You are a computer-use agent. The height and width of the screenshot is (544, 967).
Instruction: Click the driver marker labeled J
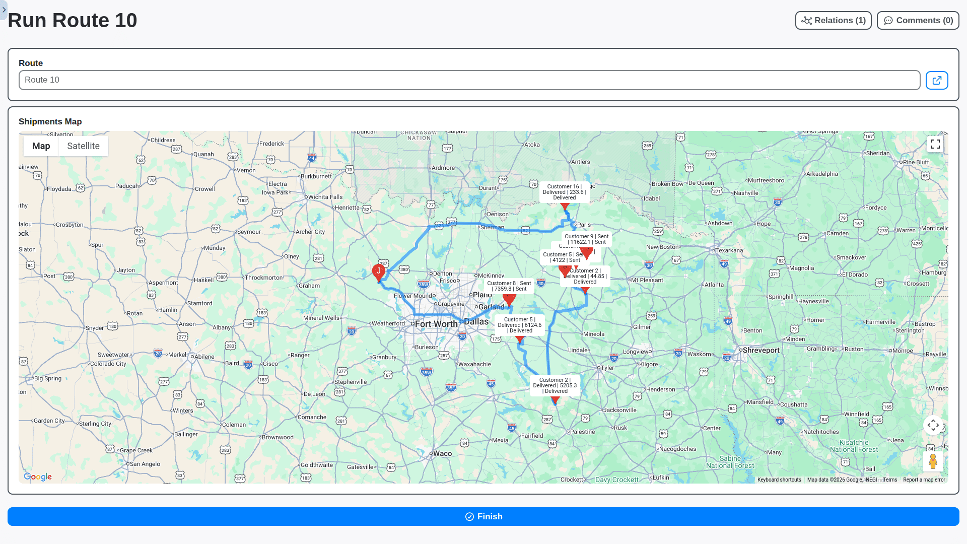click(x=379, y=271)
